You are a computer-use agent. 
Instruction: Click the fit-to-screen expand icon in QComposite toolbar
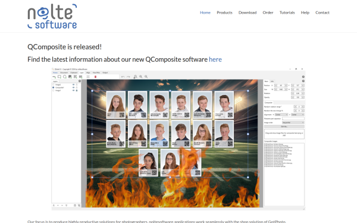[x=88, y=77]
